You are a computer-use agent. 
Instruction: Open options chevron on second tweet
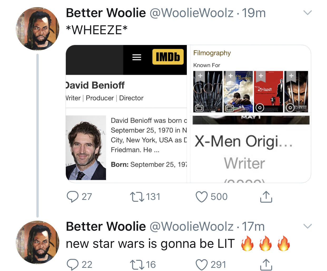(x=308, y=226)
